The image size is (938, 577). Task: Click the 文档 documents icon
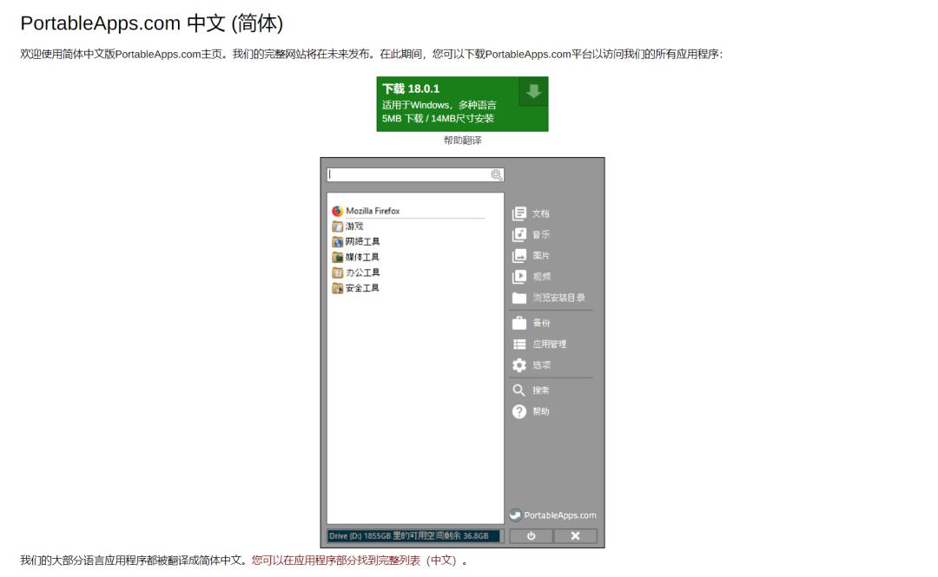click(x=519, y=213)
